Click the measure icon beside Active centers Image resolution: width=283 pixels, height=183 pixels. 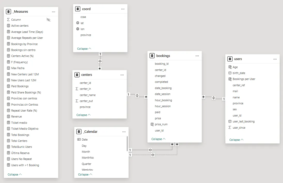coord(8,26)
